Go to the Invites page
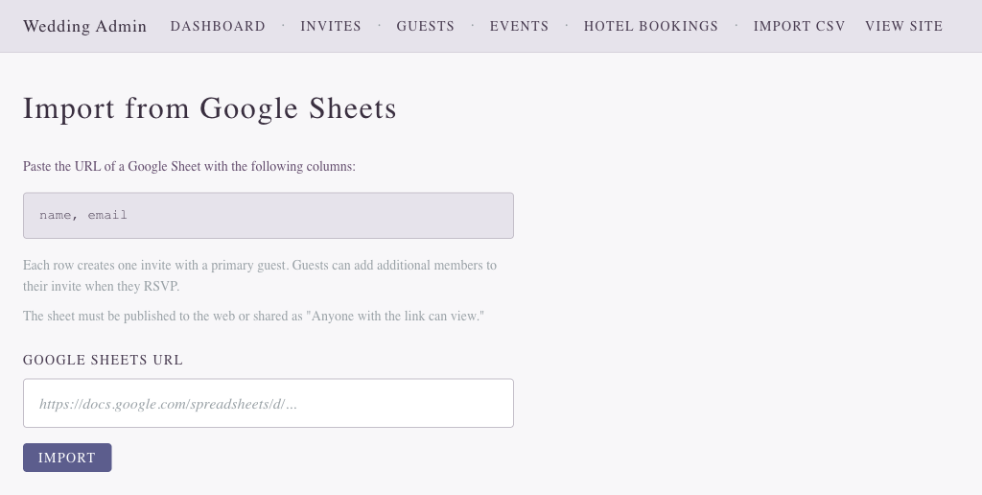982x495 pixels. [331, 26]
